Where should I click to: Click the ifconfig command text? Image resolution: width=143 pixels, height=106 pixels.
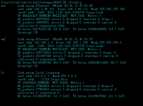coord(75,2)
